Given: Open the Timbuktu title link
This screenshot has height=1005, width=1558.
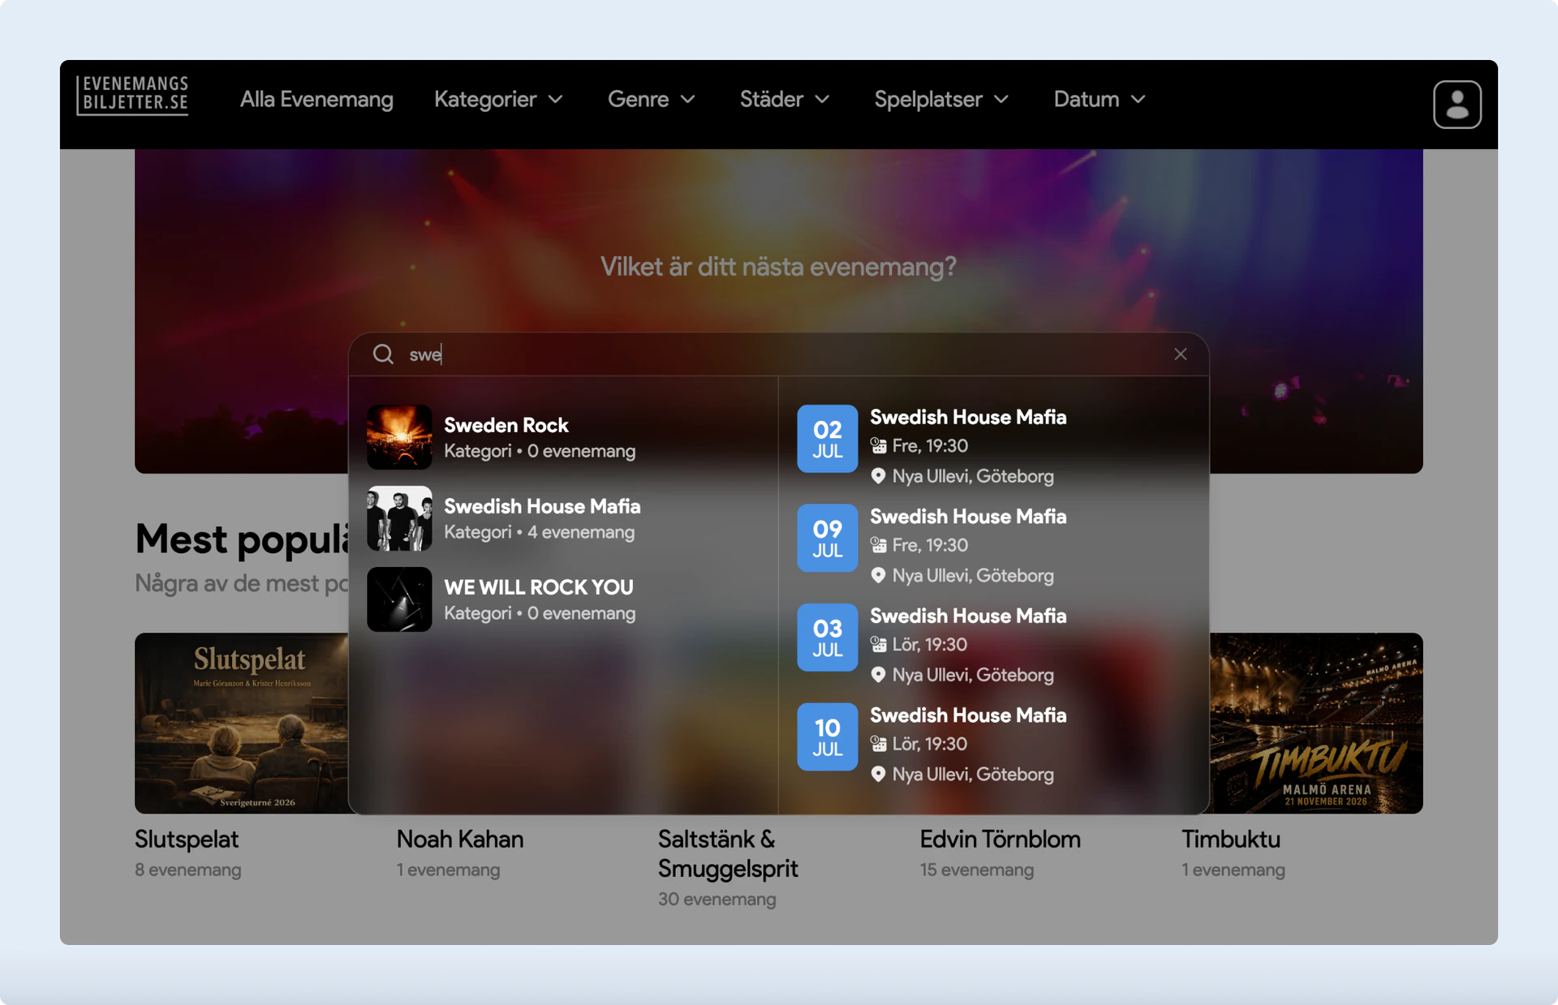Looking at the screenshot, I should click(1230, 839).
